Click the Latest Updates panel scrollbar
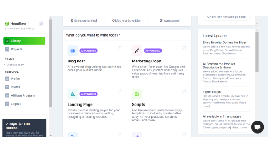This screenshot has width=268, height=153. [257, 52]
